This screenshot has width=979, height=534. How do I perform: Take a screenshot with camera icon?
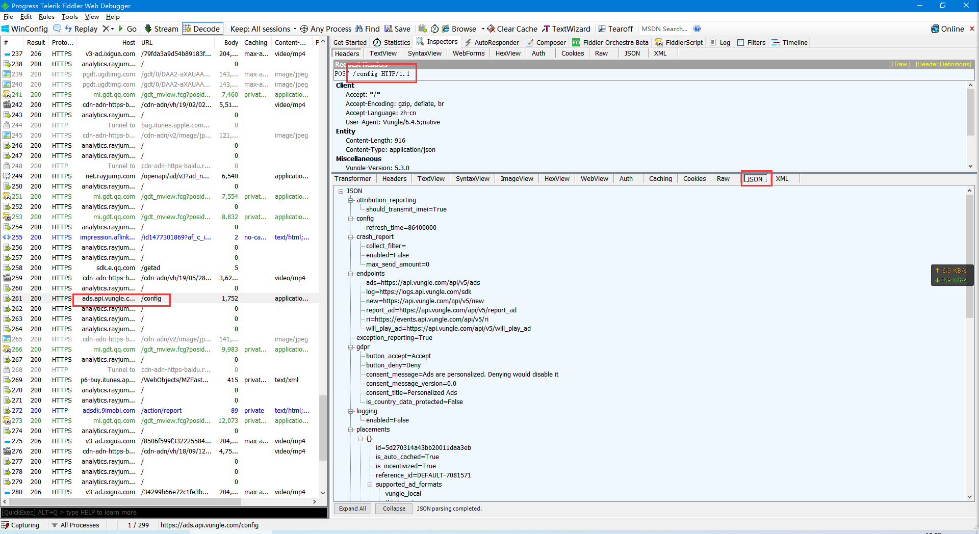click(x=423, y=29)
